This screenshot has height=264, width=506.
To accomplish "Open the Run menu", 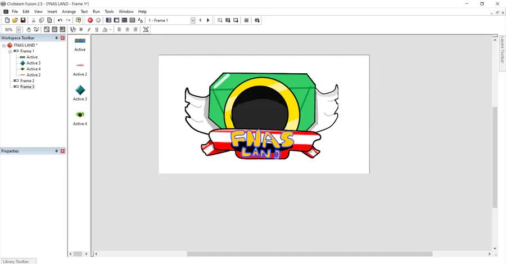I will 96,11.
